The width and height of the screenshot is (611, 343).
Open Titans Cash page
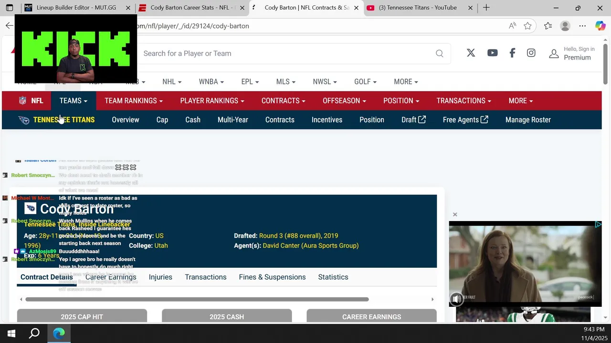[x=193, y=120]
